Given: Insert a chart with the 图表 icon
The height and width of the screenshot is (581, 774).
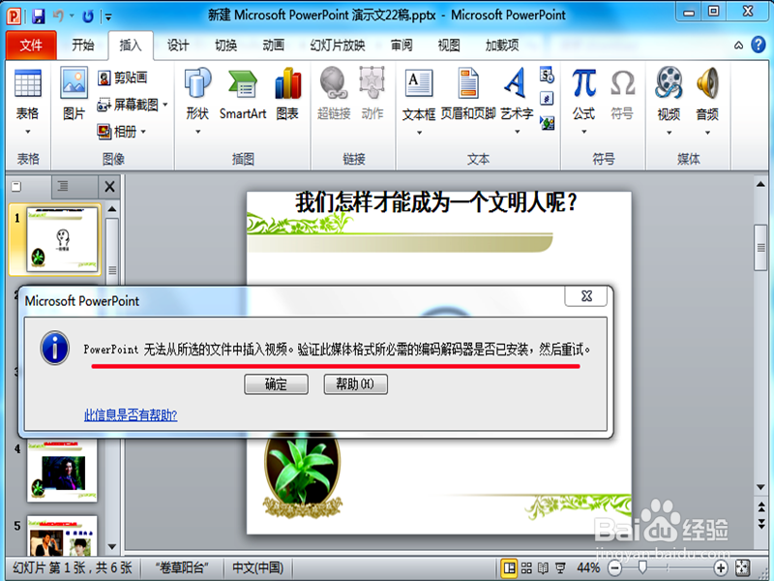Looking at the screenshot, I should coord(287,94).
